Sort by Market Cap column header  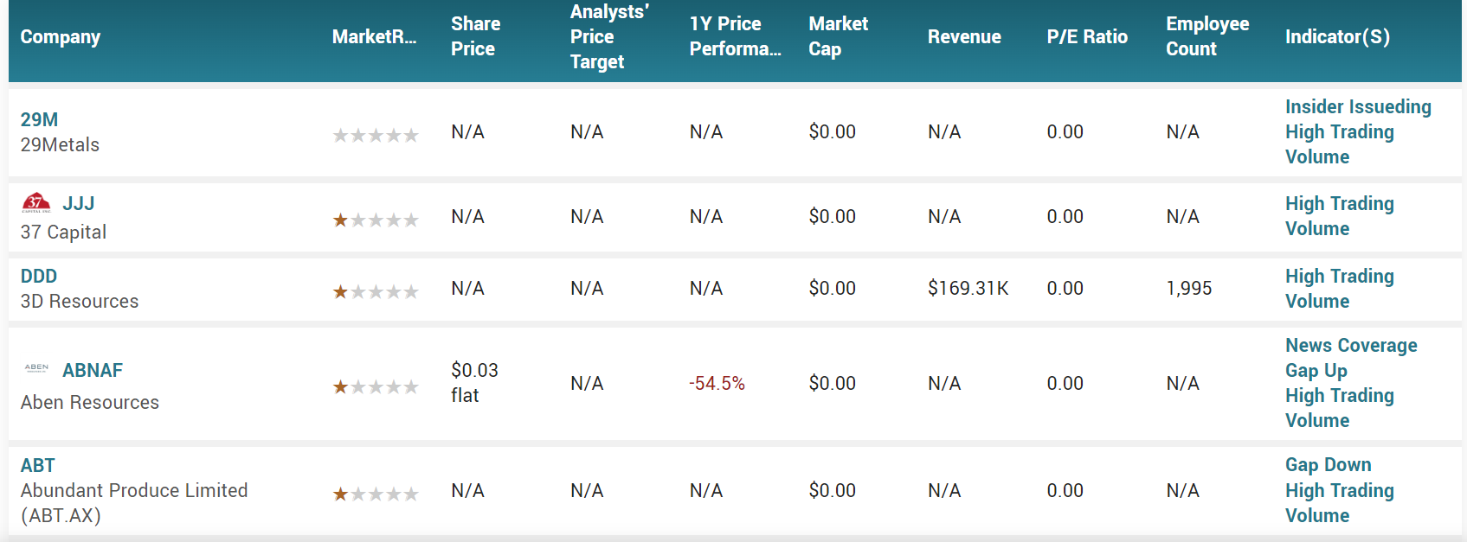click(838, 36)
